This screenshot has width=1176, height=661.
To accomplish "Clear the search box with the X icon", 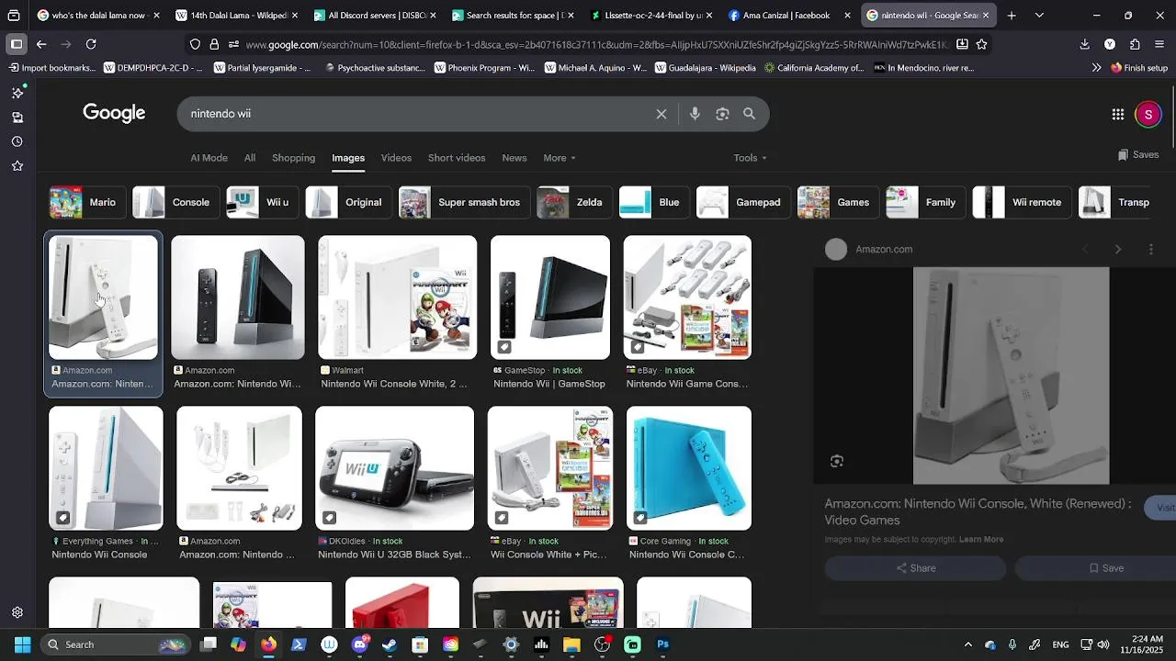I will coord(661,114).
